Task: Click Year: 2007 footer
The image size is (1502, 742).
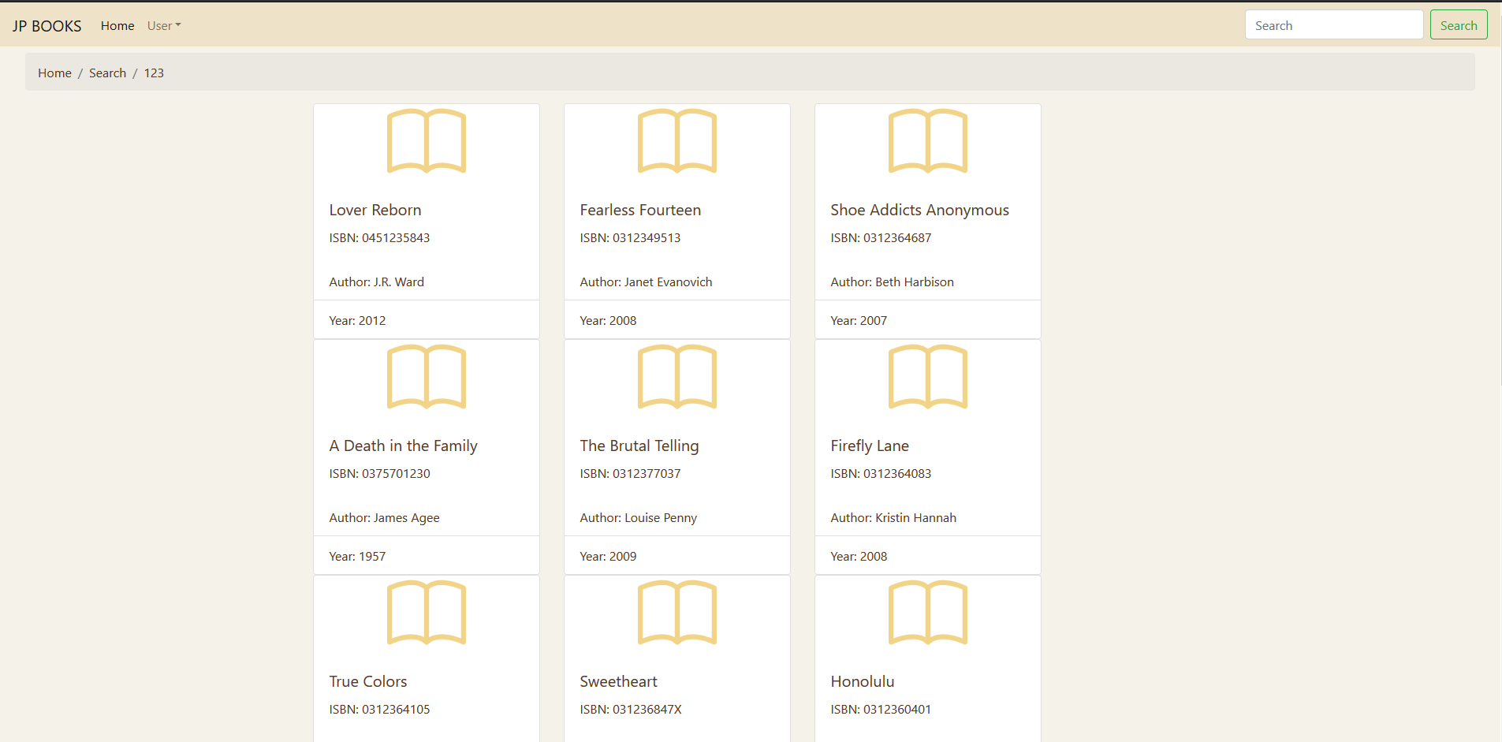Action: [x=928, y=320]
